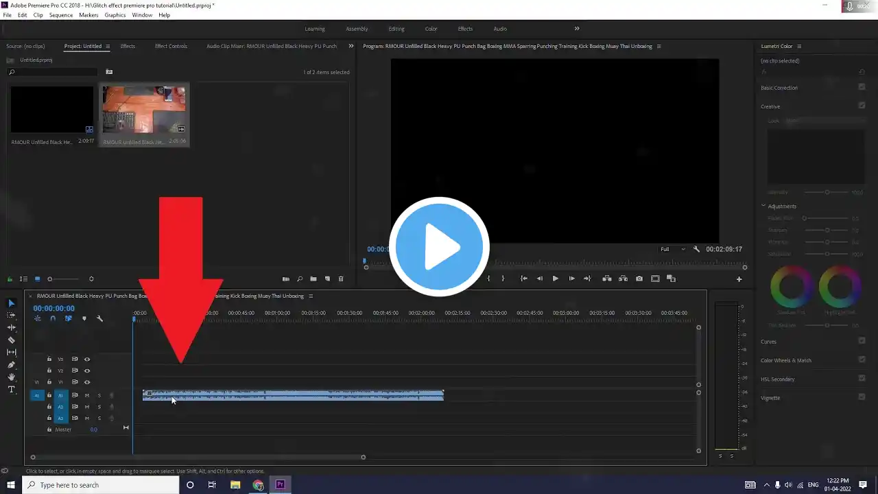This screenshot has width=878, height=494.
Task: Collapse the Adjustments section
Action: [x=763, y=206]
